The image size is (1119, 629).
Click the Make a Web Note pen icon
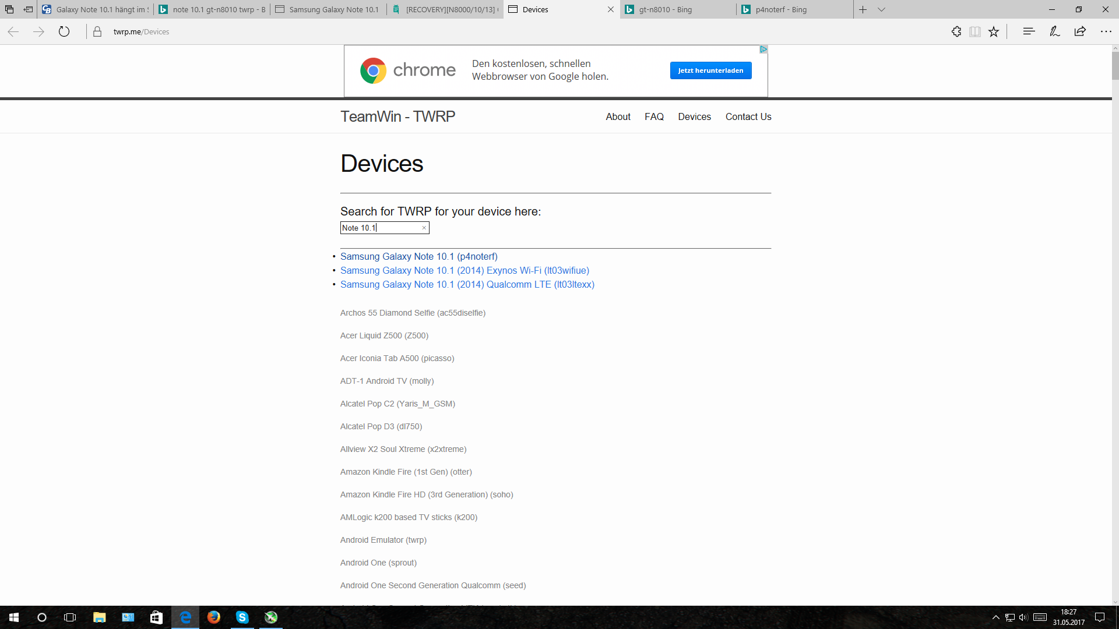pos(1054,31)
